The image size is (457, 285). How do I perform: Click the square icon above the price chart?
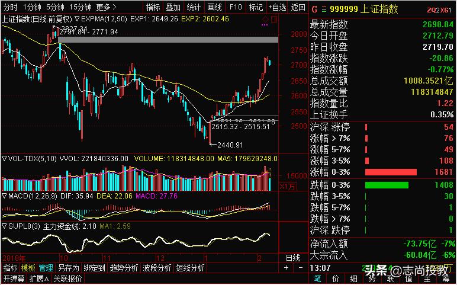click(x=274, y=20)
